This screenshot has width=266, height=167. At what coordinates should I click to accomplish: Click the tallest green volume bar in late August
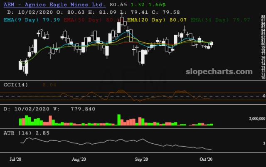point(119,120)
